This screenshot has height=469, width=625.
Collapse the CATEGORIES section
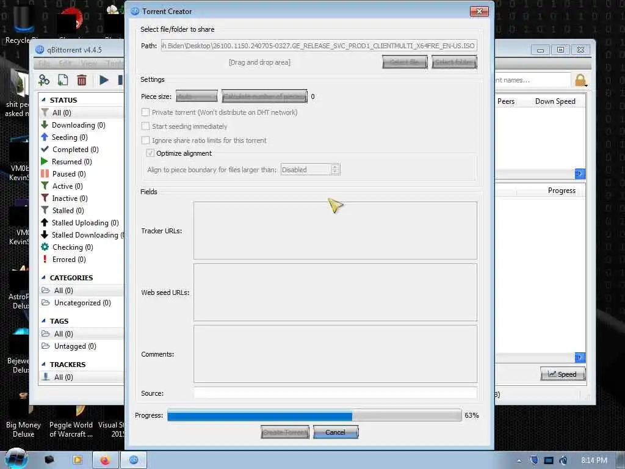point(43,278)
